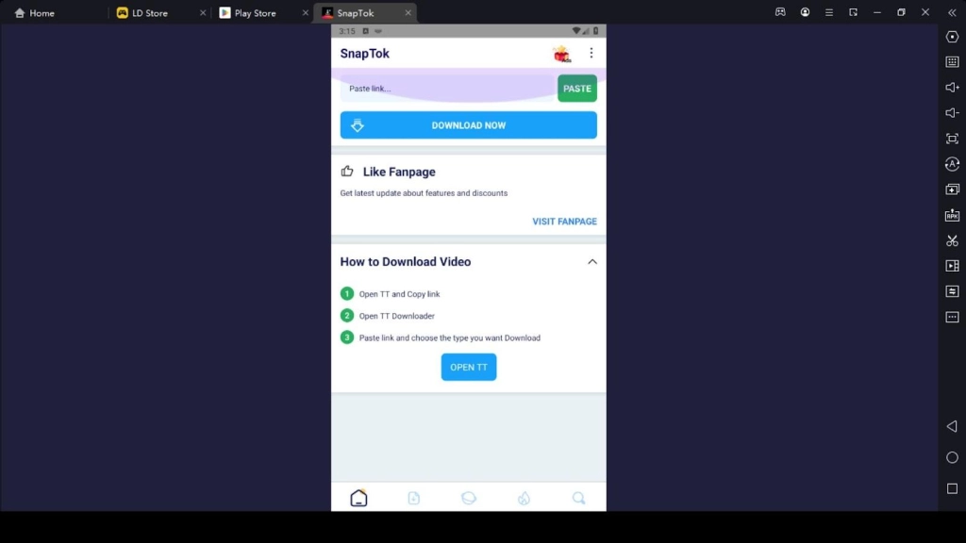966x543 pixels.
Task: Activate the screen rotate icon on the sidebar
Action: [x=952, y=163]
